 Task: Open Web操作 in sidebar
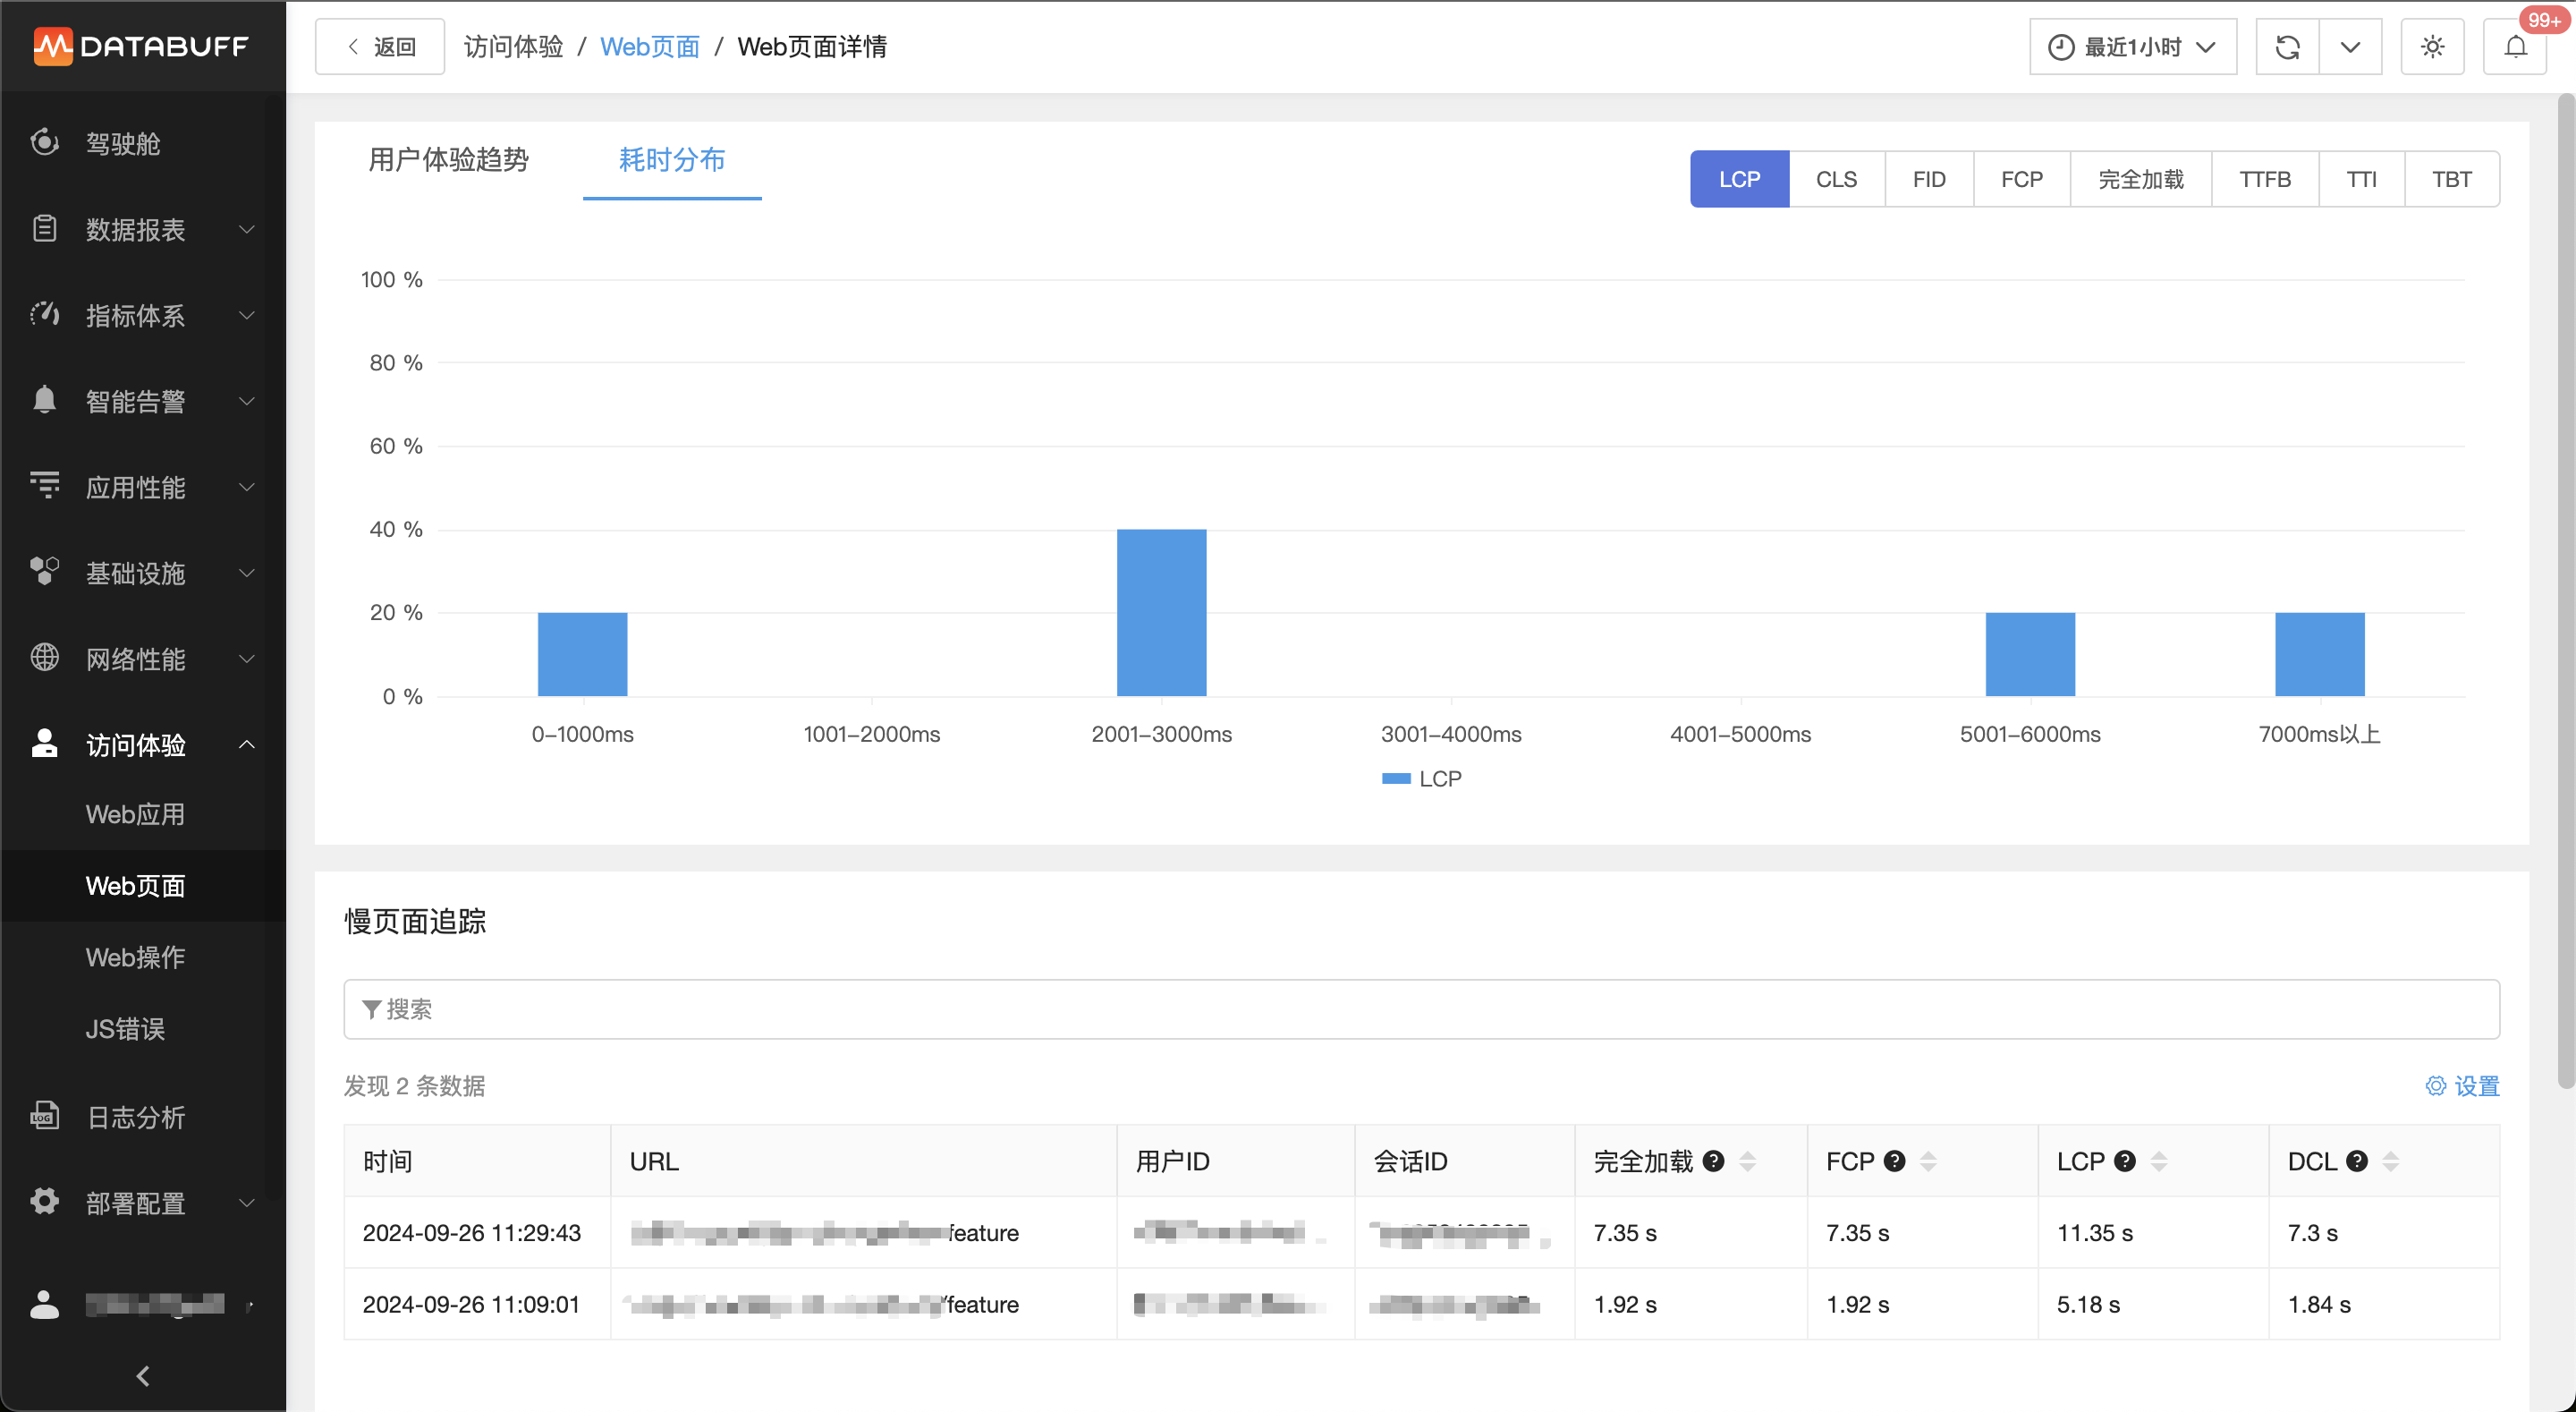[x=135, y=957]
